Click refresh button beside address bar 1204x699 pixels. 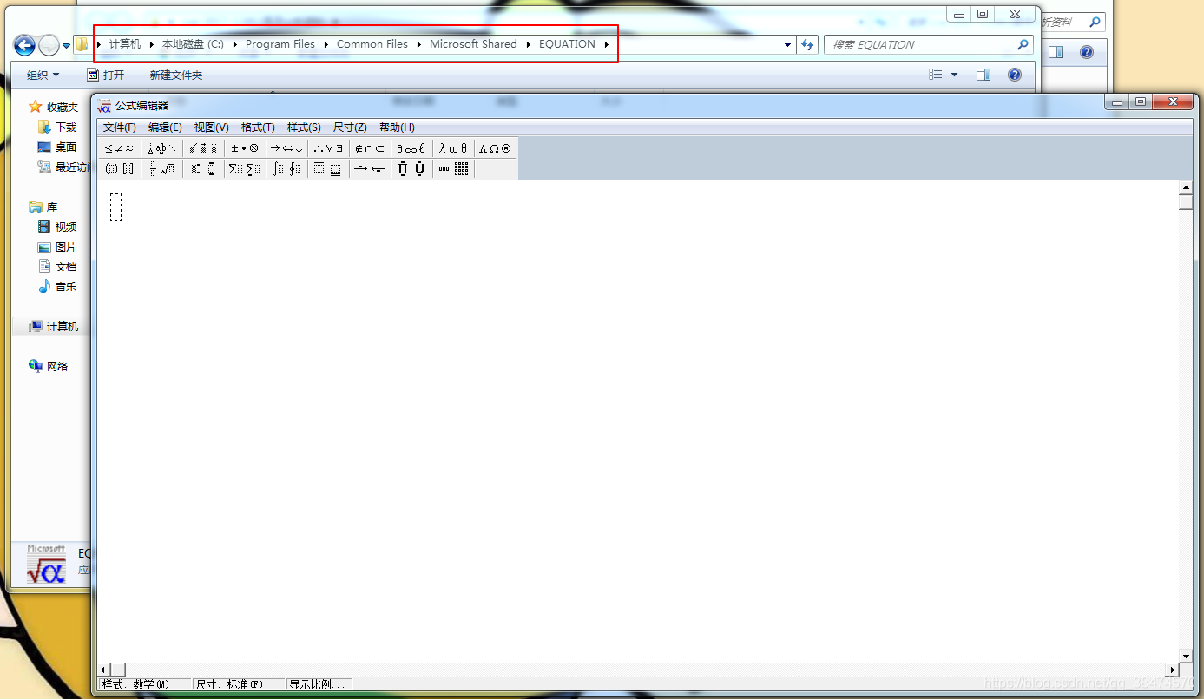(808, 45)
